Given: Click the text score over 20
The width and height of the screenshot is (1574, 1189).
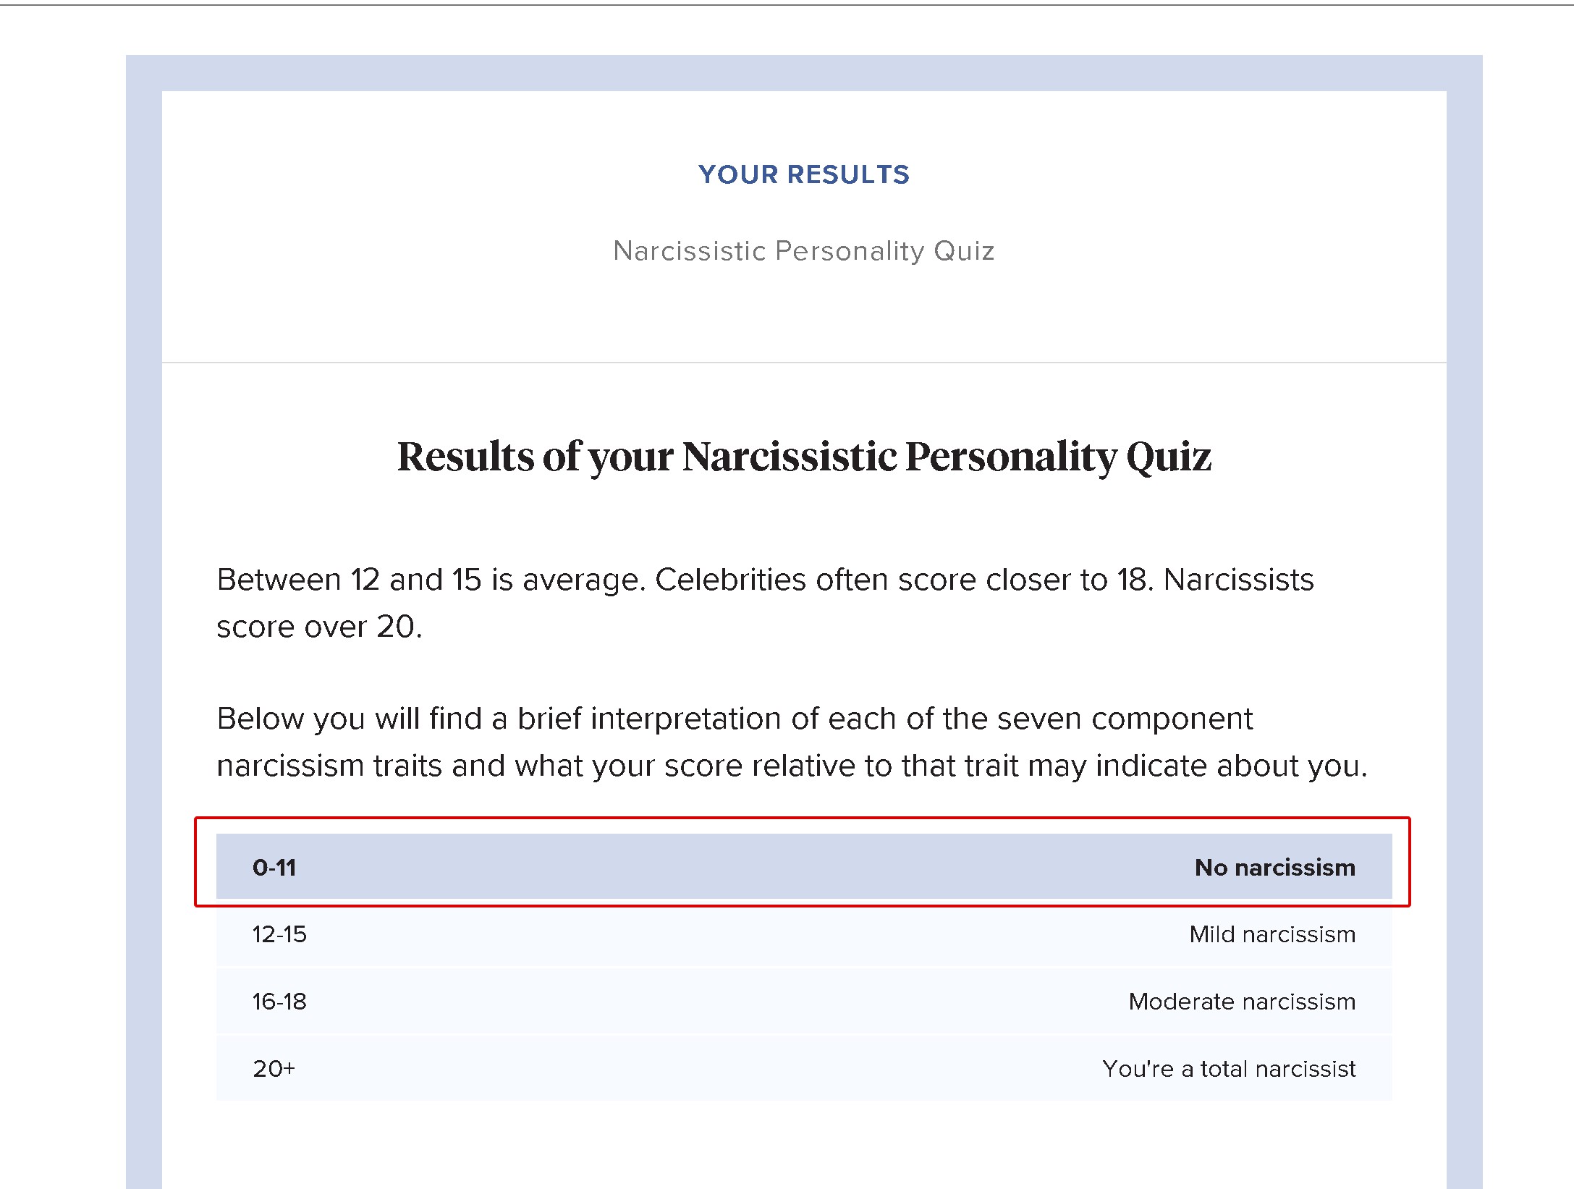Looking at the screenshot, I should (x=319, y=627).
